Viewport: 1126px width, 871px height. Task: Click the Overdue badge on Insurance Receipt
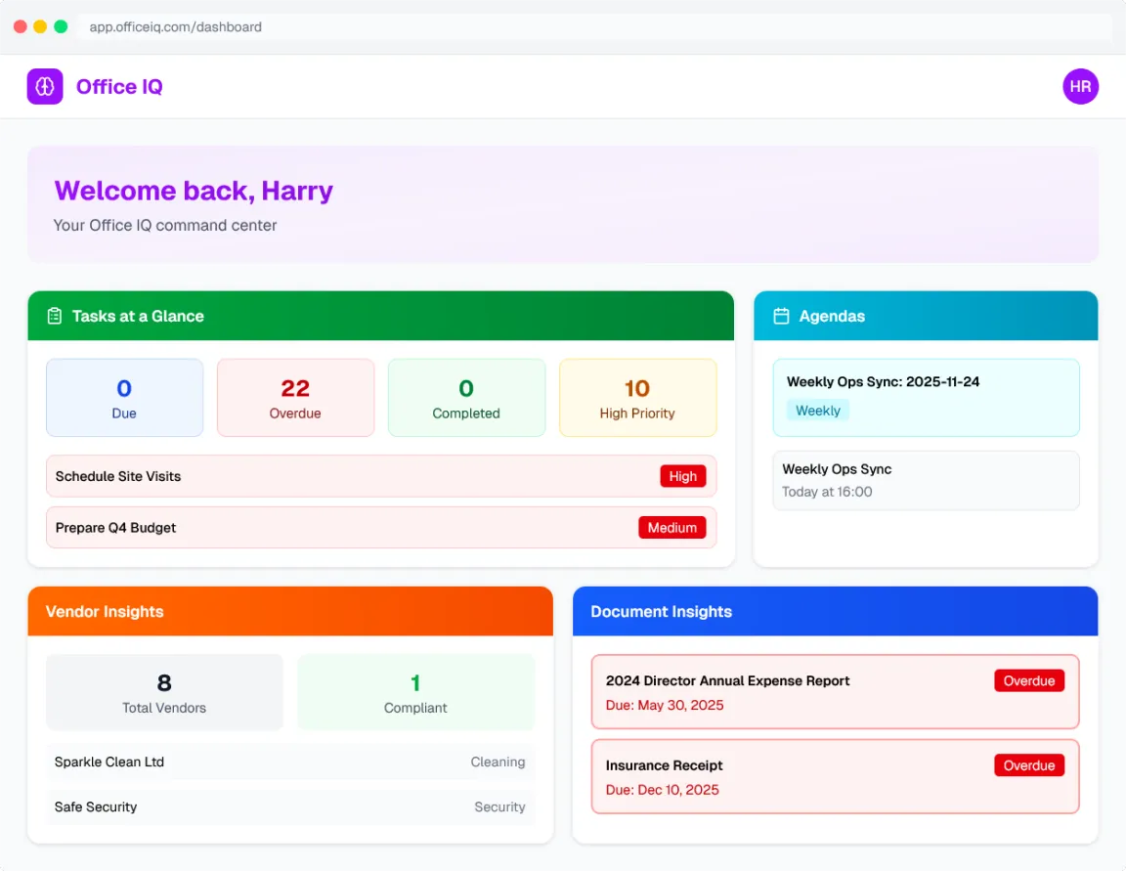[x=1028, y=765]
